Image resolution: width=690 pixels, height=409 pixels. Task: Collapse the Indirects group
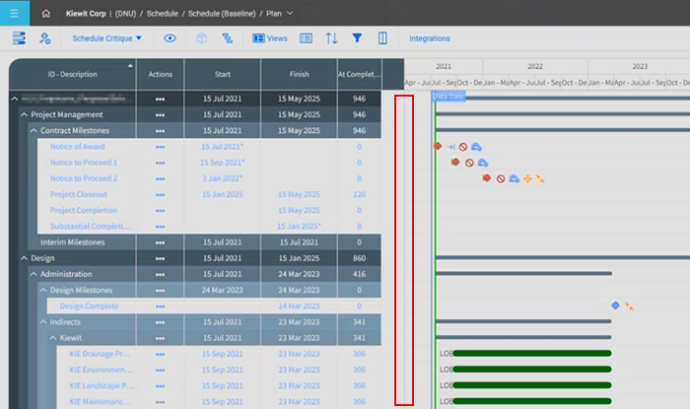pyautogui.click(x=43, y=322)
